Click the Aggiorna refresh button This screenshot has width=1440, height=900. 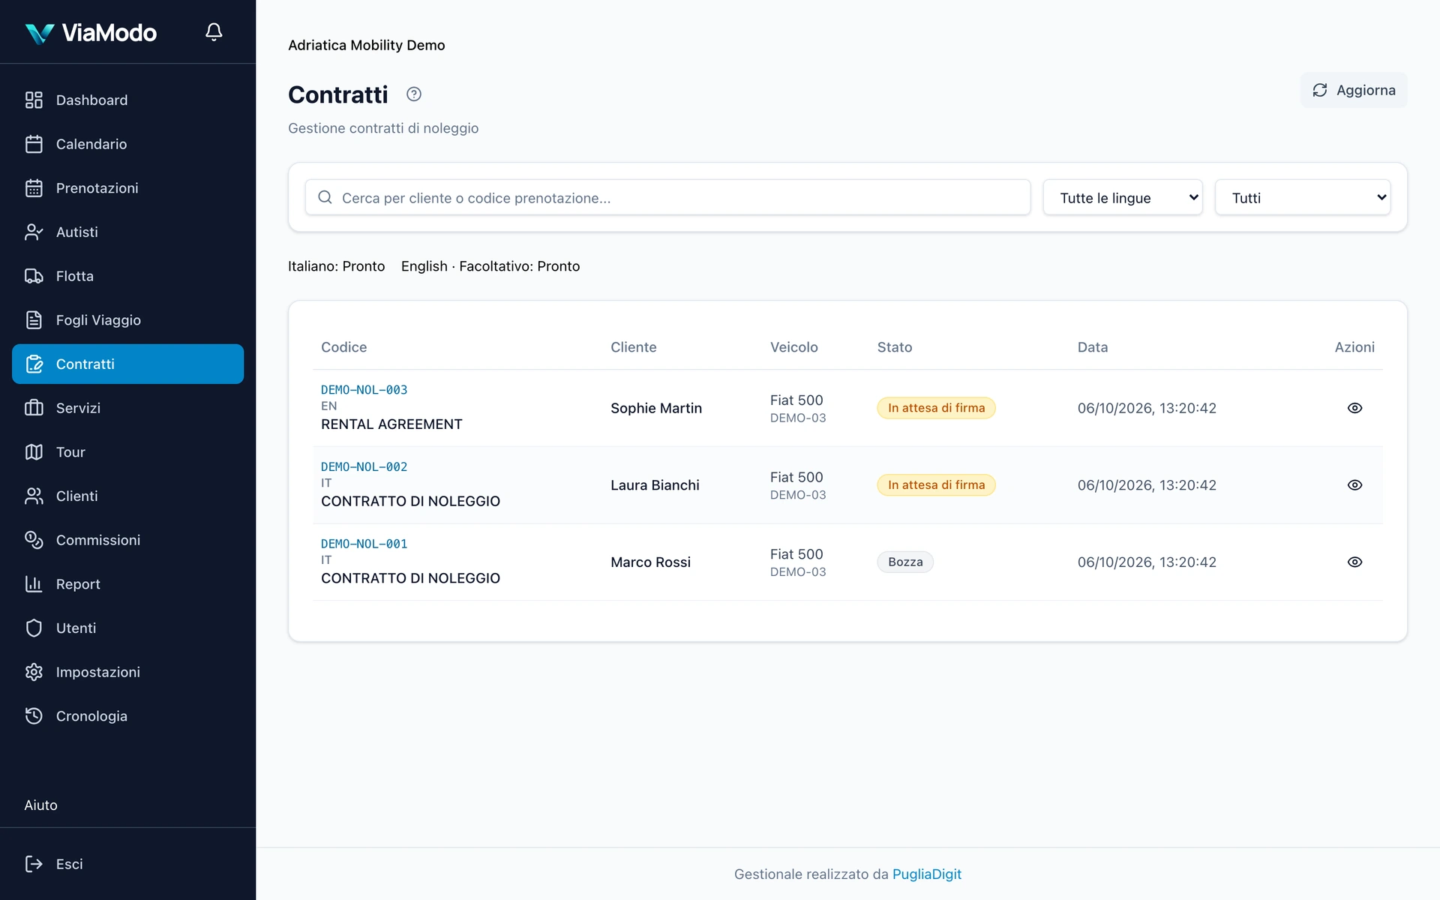(1354, 90)
